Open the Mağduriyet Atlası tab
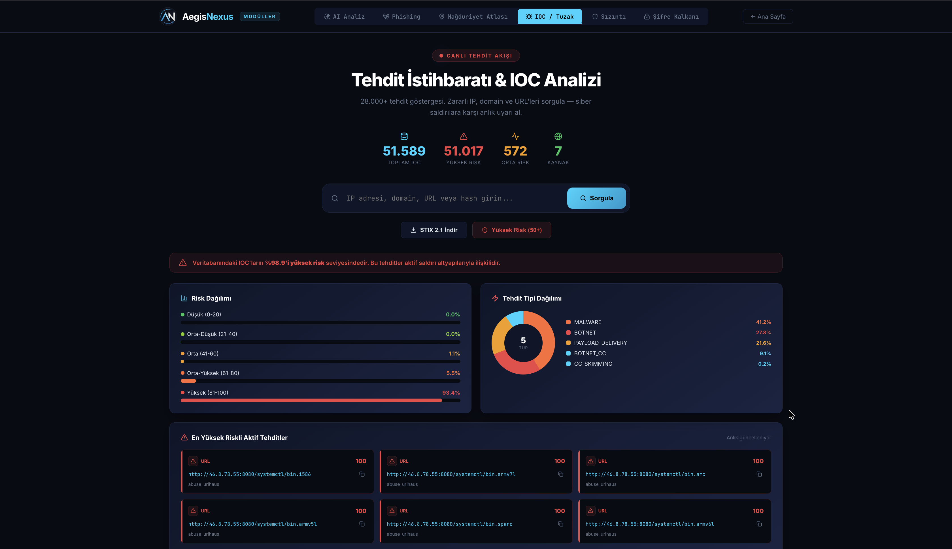 pyautogui.click(x=473, y=17)
